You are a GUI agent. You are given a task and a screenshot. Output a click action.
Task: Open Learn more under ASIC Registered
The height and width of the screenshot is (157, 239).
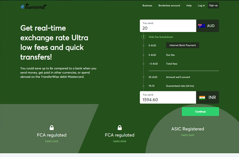(x=187, y=135)
